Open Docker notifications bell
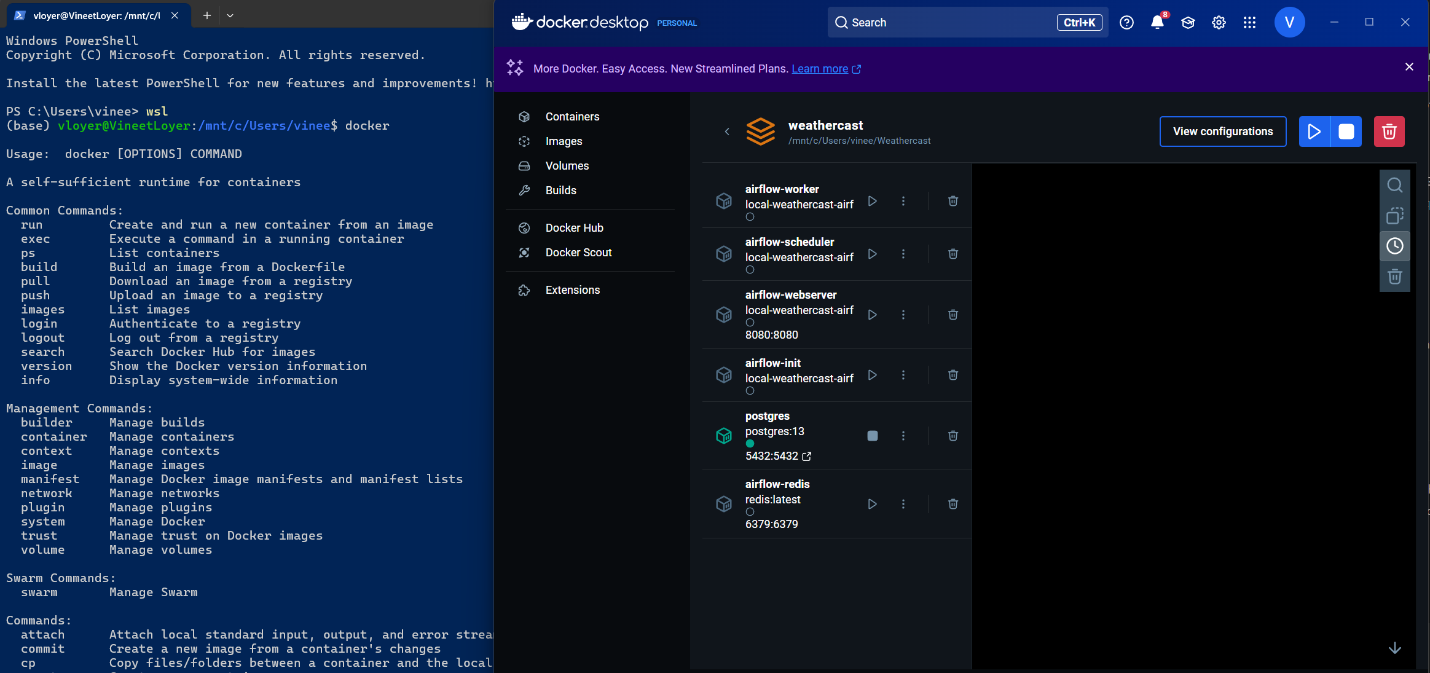This screenshot has height=673, width=1430. [x=1157, y=23]
